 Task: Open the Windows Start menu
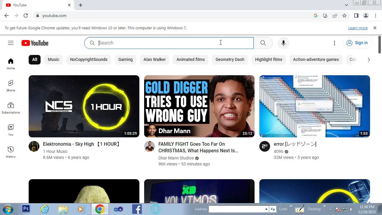[8, 209]
